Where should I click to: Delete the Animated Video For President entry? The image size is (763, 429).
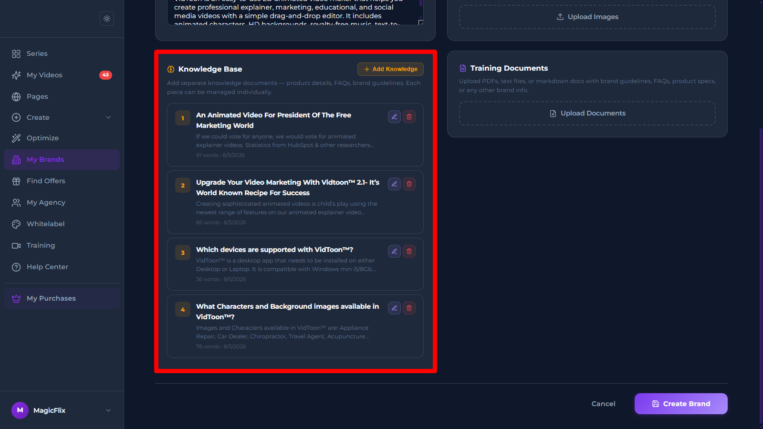pyautogui.click(x=409, y=117)
